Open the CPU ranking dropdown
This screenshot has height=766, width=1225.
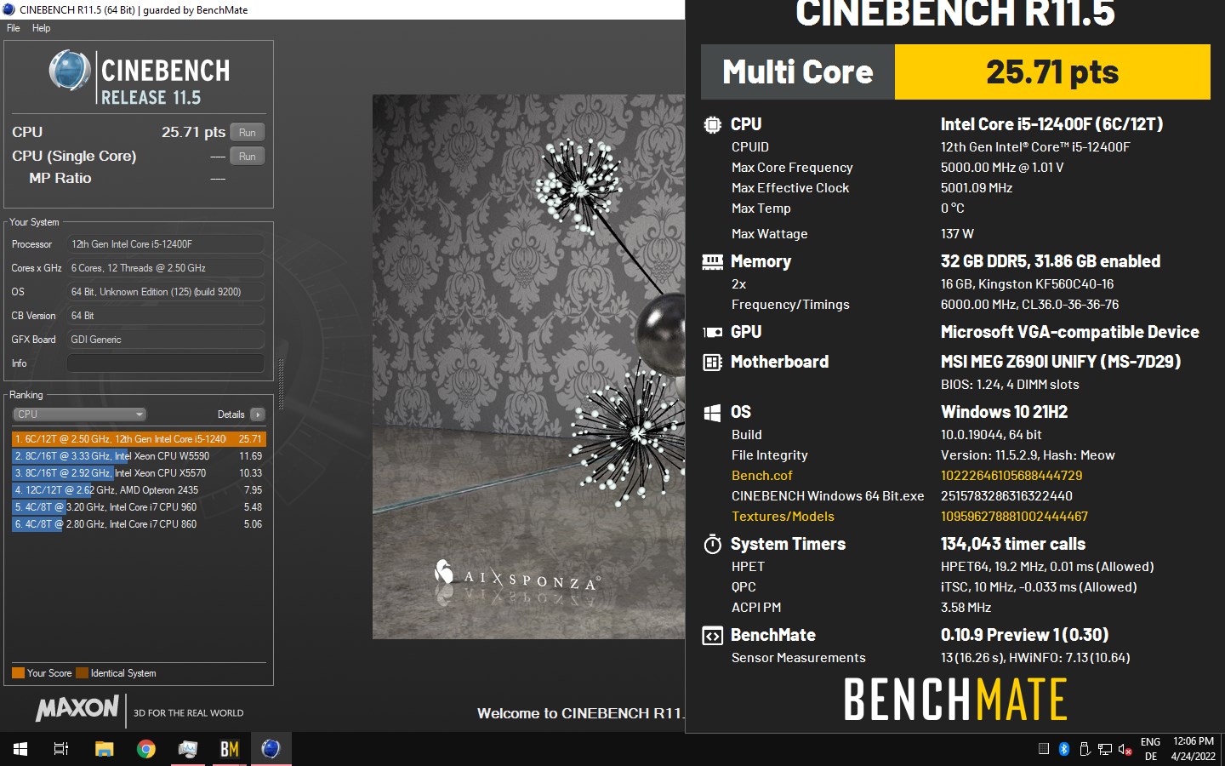[x=79, y=414]
